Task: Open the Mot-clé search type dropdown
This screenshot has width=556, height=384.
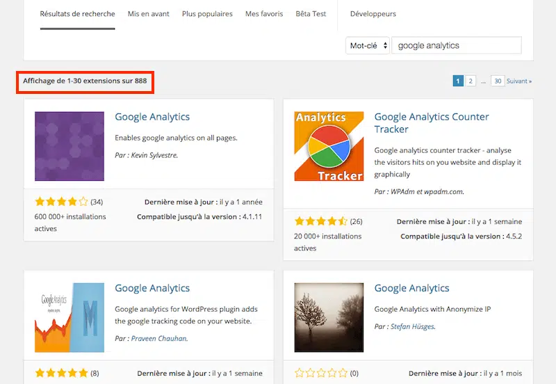Action: click(x=367, y=46)
